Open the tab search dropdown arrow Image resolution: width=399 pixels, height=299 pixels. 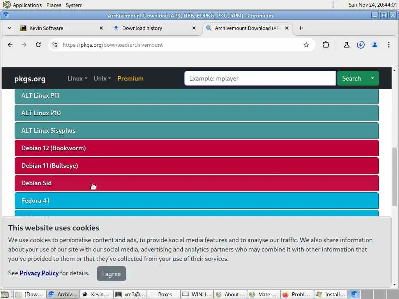point(9,28)
